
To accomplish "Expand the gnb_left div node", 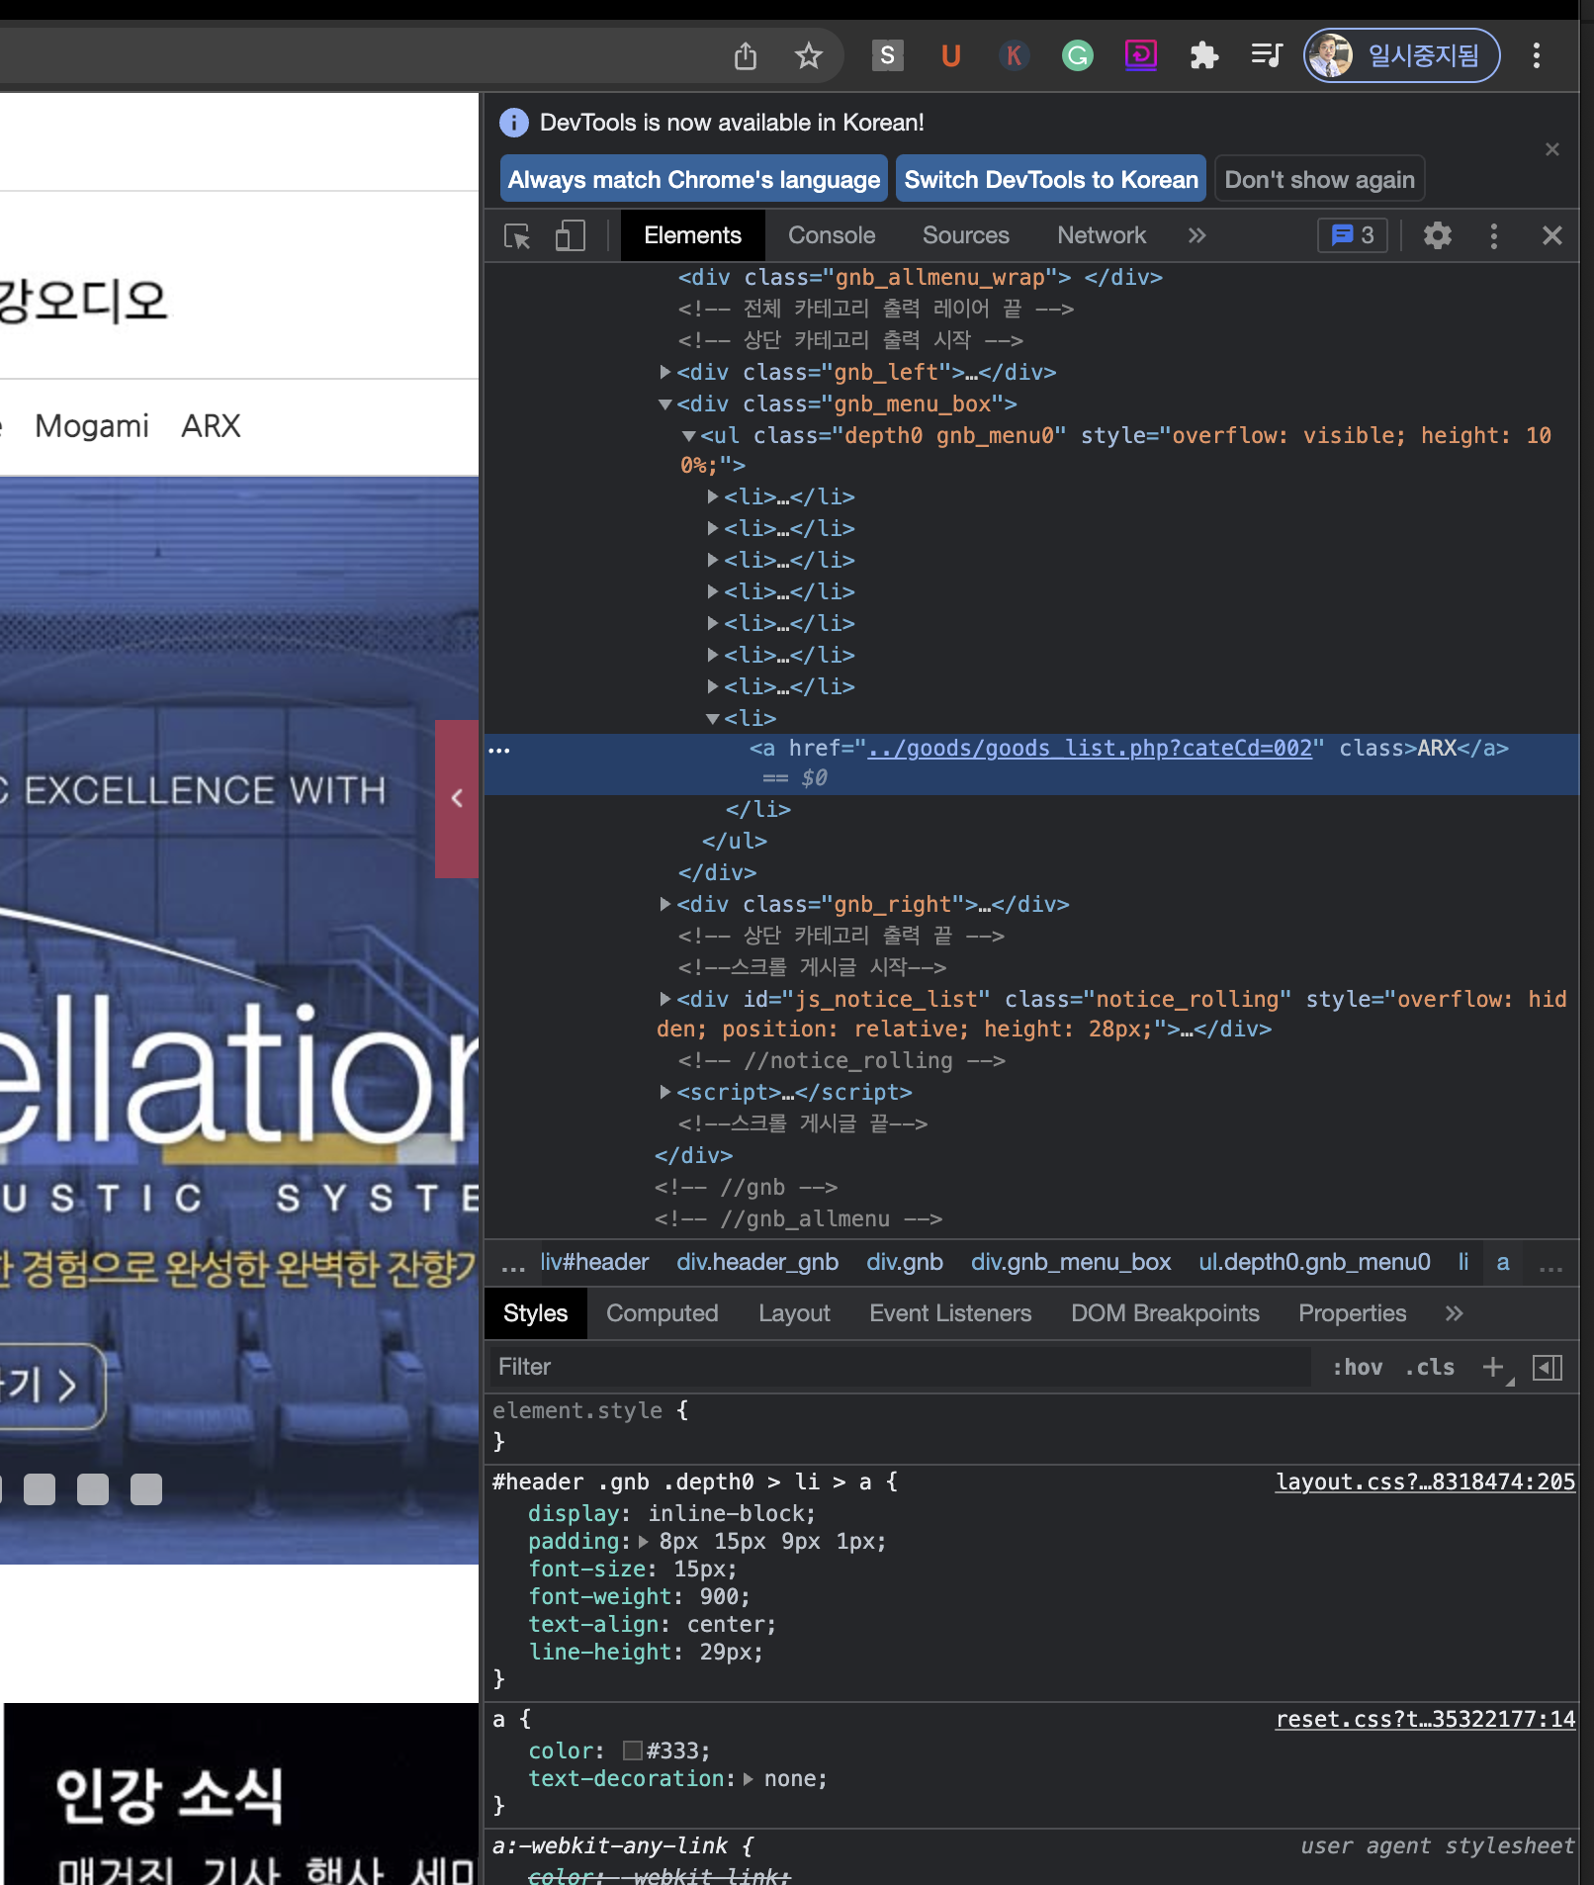I will click(x=665, y=372).
